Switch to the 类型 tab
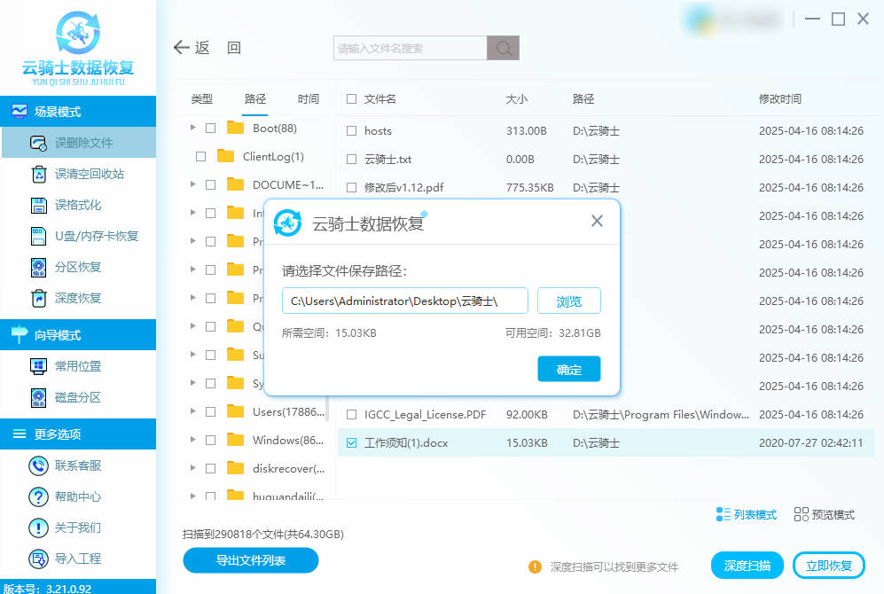 tap(202, 98)
